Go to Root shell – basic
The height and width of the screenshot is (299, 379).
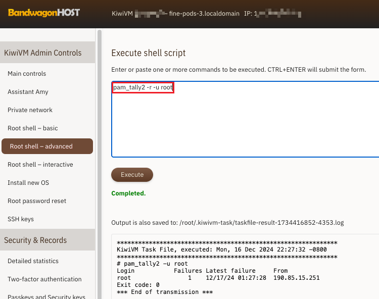pos(33,128)
